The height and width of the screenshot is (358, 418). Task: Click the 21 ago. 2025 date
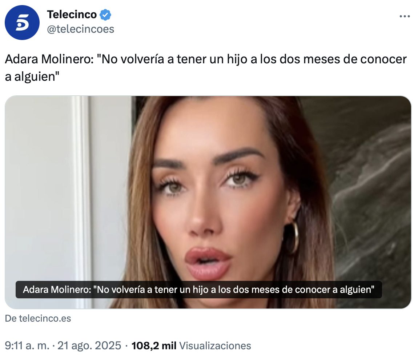(89, 346)
